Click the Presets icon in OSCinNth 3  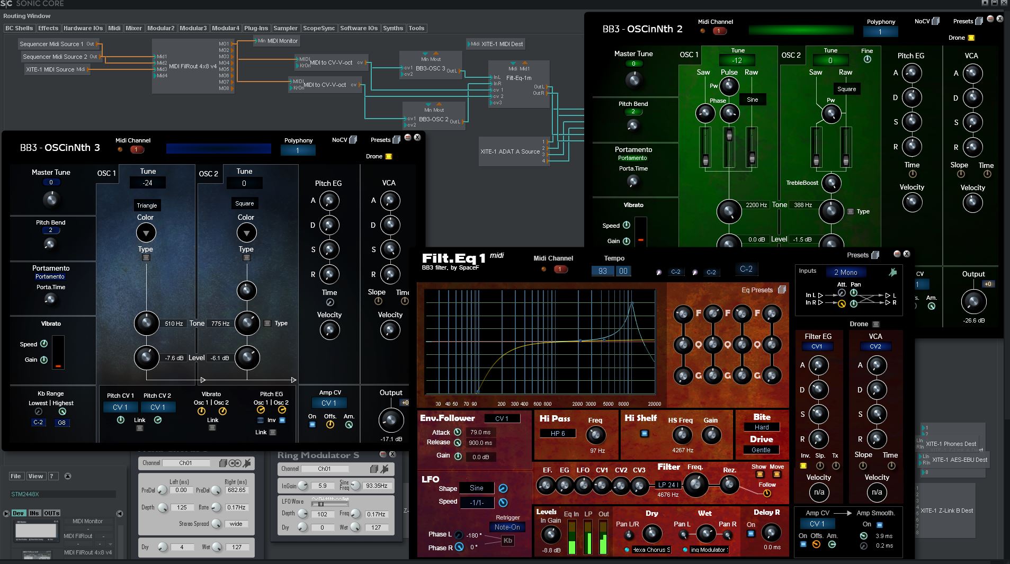click(396, 140)
